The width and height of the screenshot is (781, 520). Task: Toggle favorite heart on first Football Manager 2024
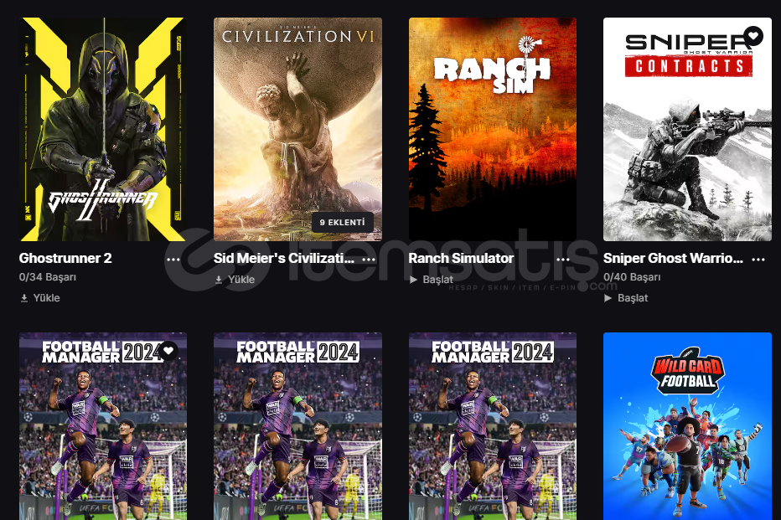(168, 350)
